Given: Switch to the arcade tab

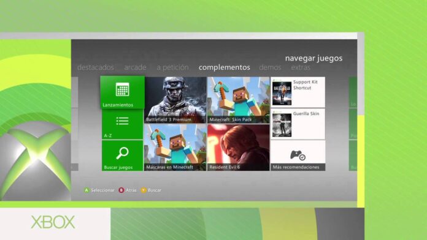Looking at the screenshot, I should [x=135, y=67].
